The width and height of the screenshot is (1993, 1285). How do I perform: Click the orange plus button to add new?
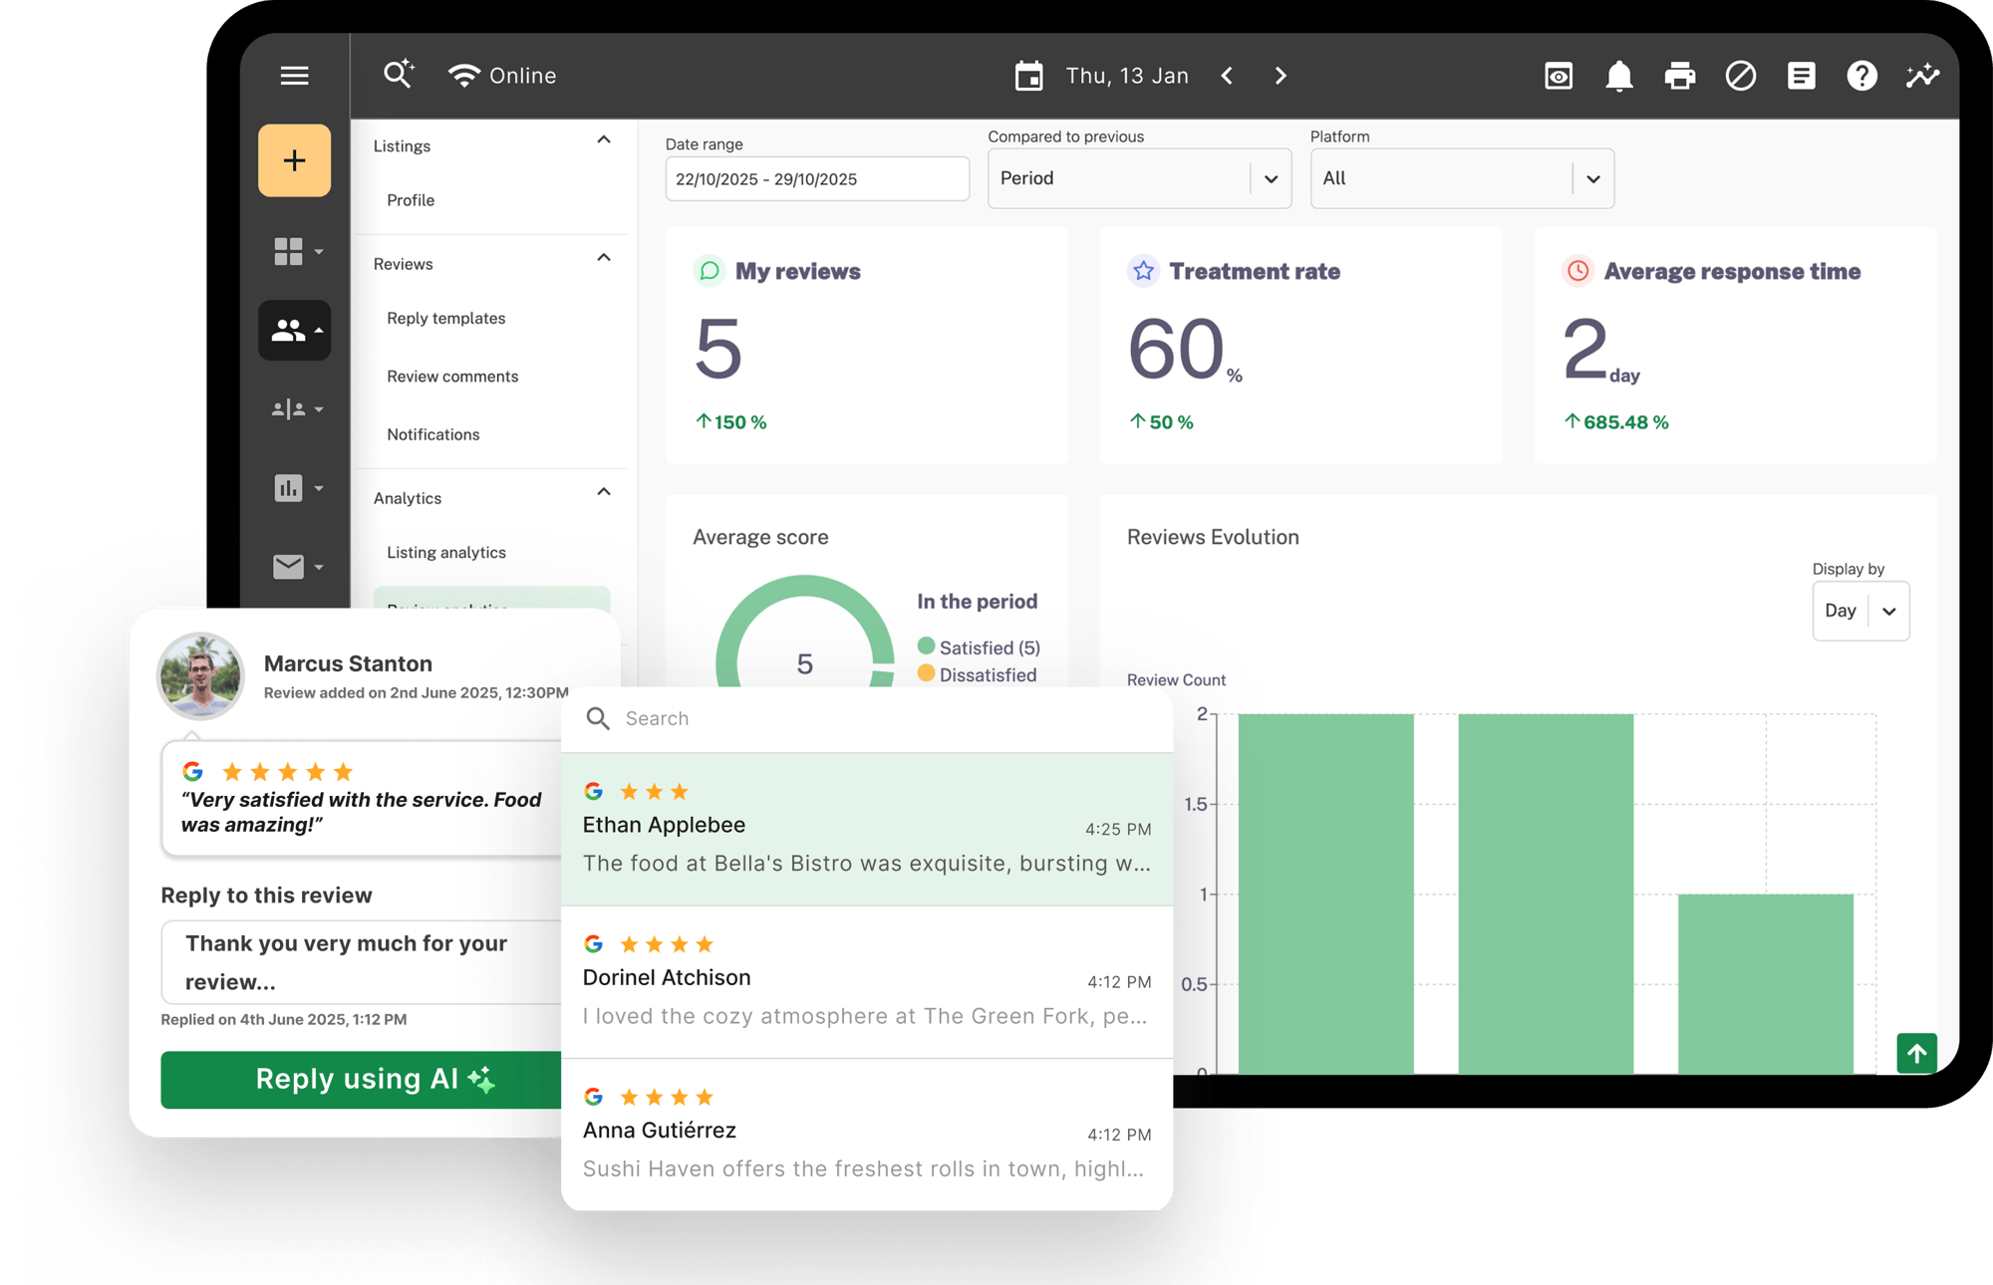pyautogui.click(x=294, y=160)
